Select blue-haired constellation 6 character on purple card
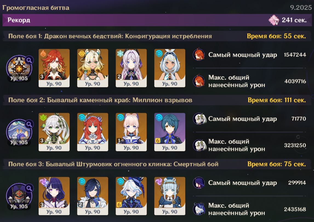Viewport: 314px width, 222px height. point(170,132)
